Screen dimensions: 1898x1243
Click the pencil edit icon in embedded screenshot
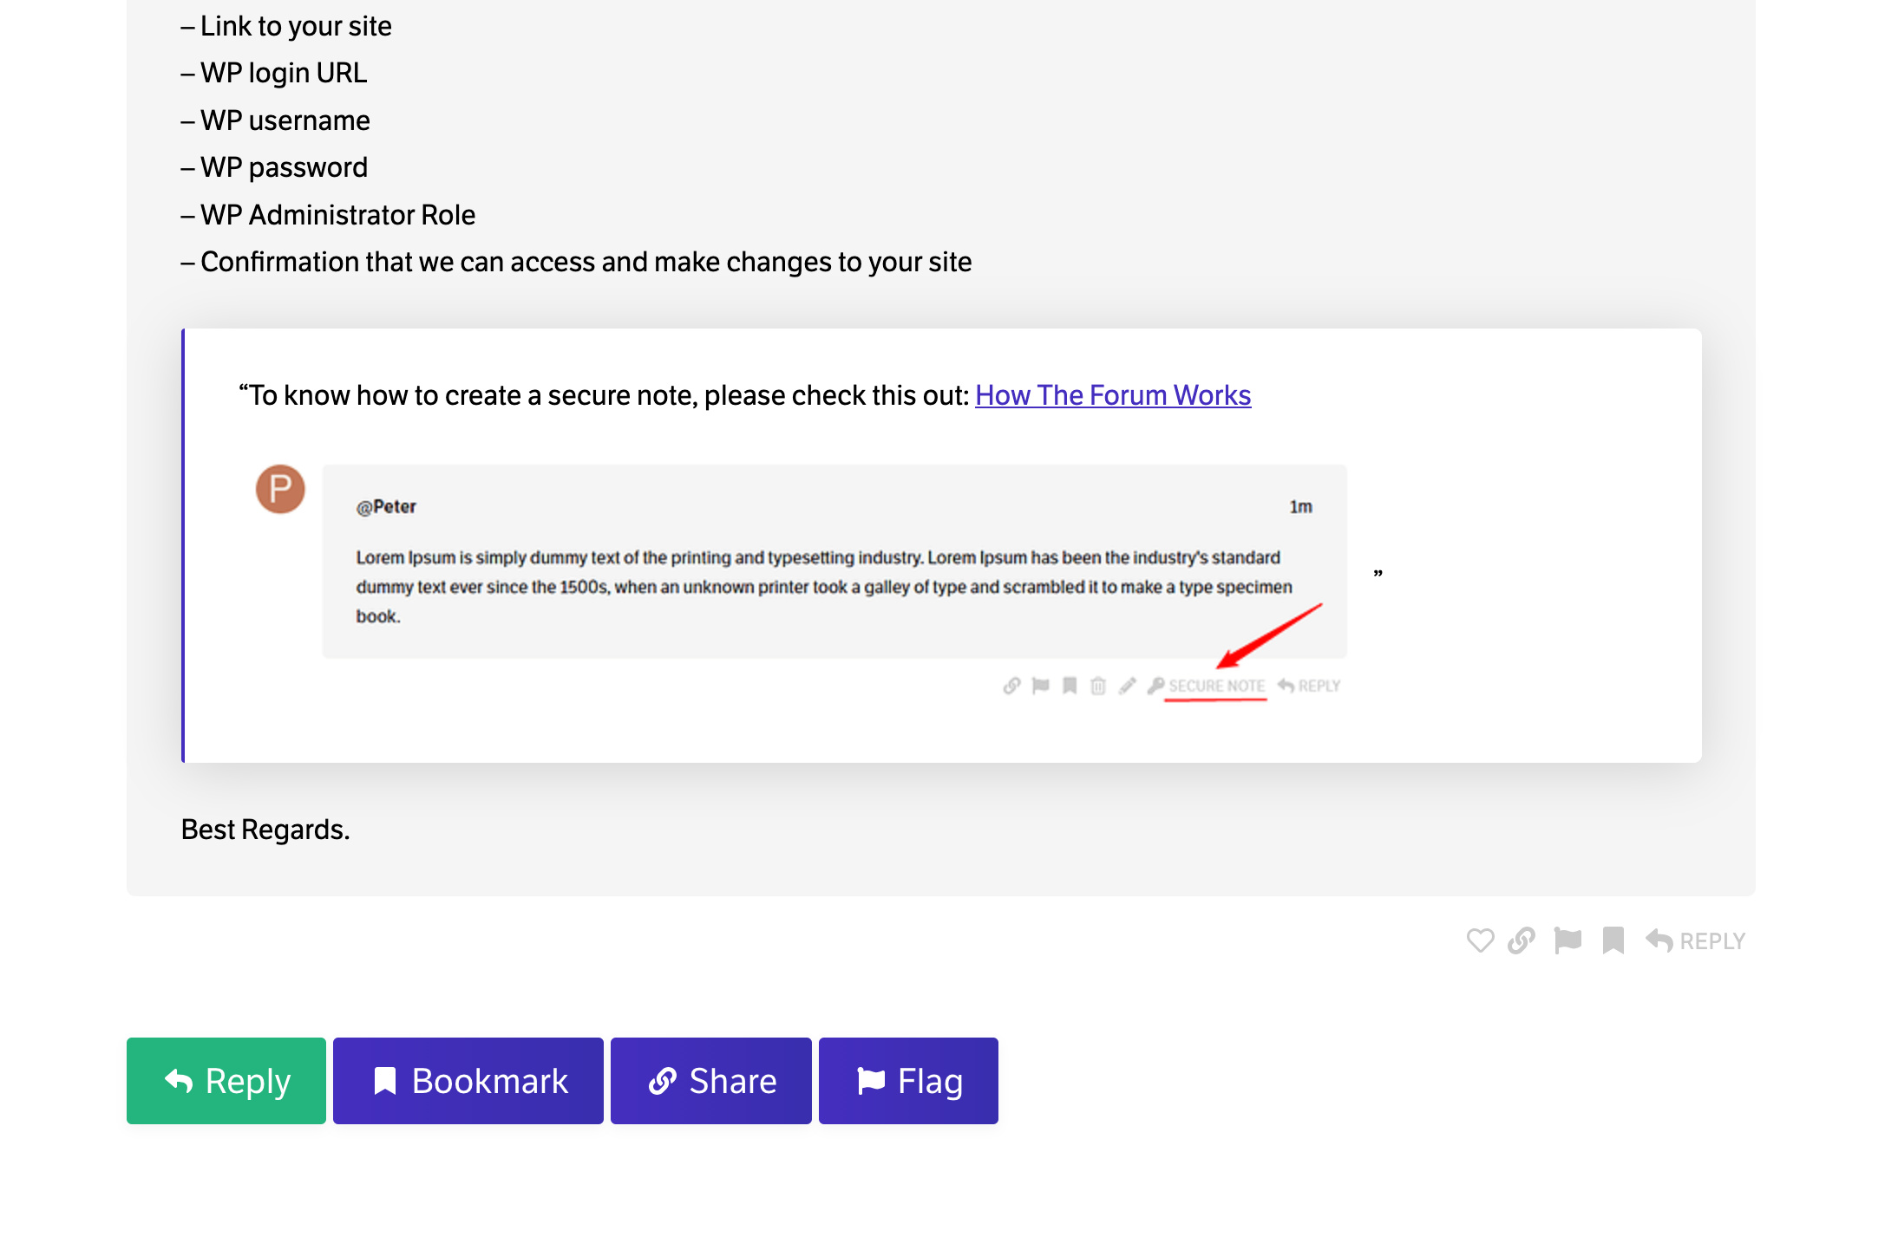[1127, 686]
